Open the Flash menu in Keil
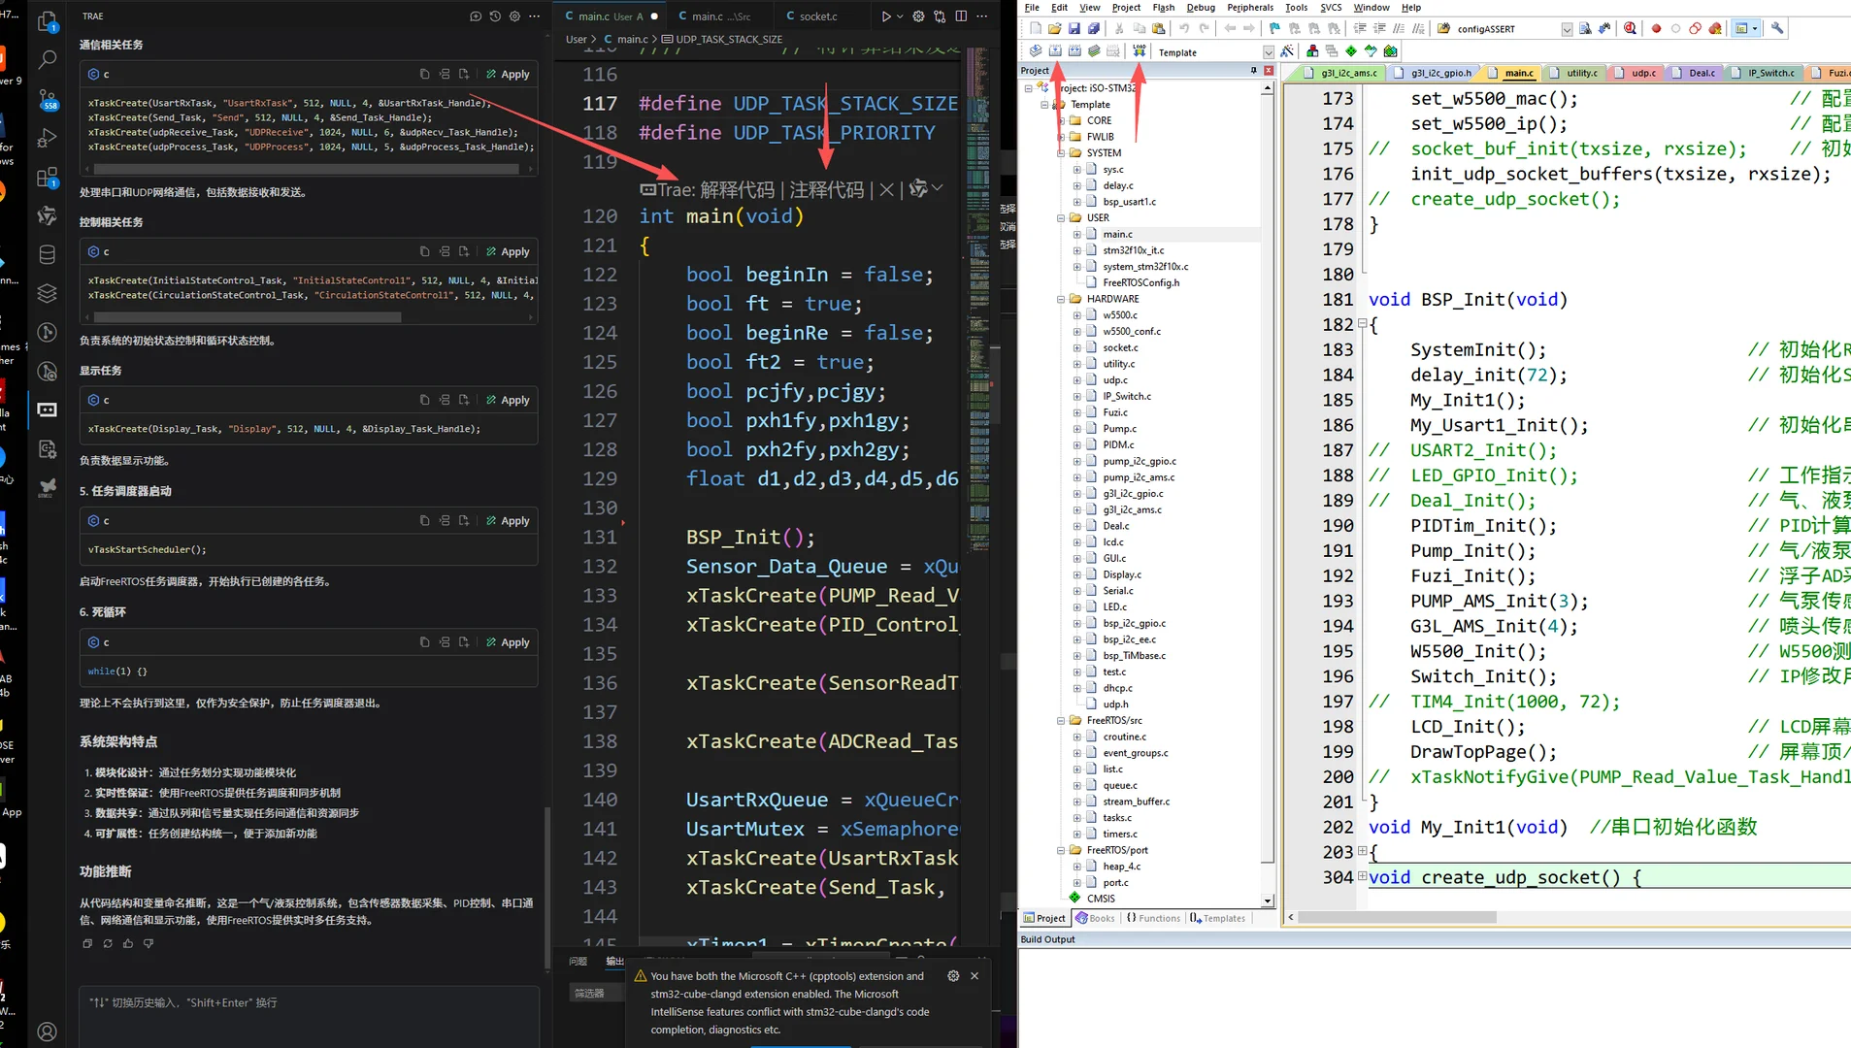Viewport: 1851px width, 1048px height. 1163,8
